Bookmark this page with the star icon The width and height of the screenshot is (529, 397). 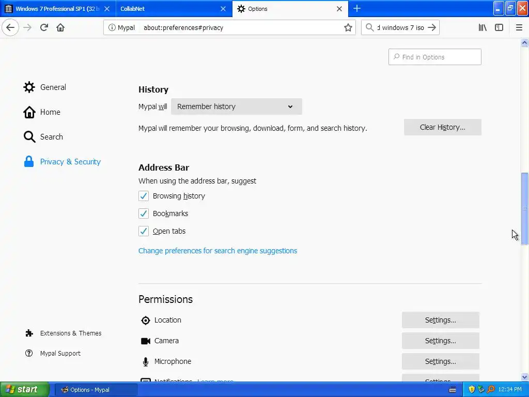(348, 28)
